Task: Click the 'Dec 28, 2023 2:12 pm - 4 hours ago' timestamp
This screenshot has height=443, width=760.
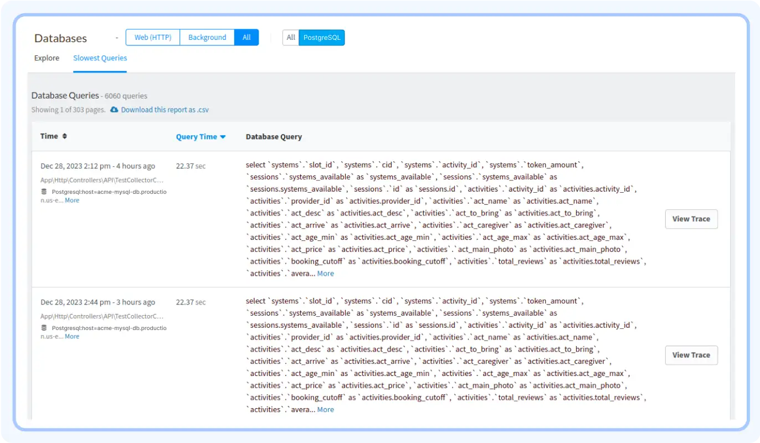Action: point(98,166)
